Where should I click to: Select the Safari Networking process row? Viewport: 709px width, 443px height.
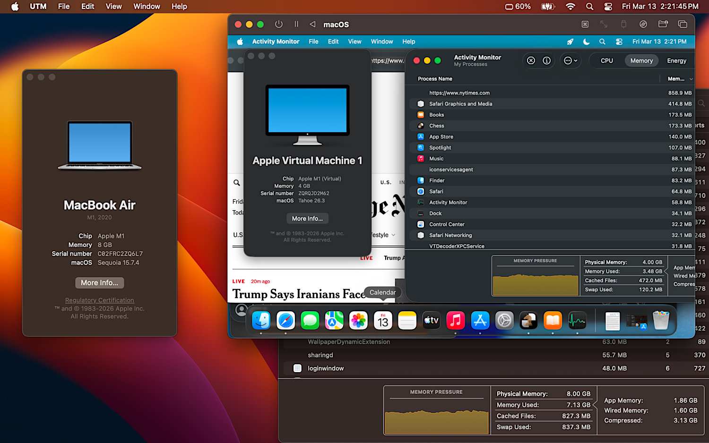pyautogui.click(x=552, y=235)
